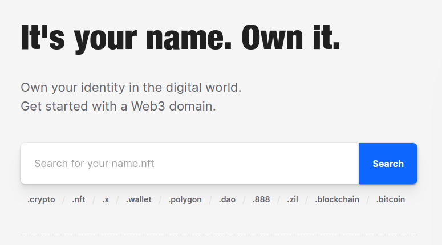Select the .dao domain extension
The image size is (442, 245).
pos(227,199)
